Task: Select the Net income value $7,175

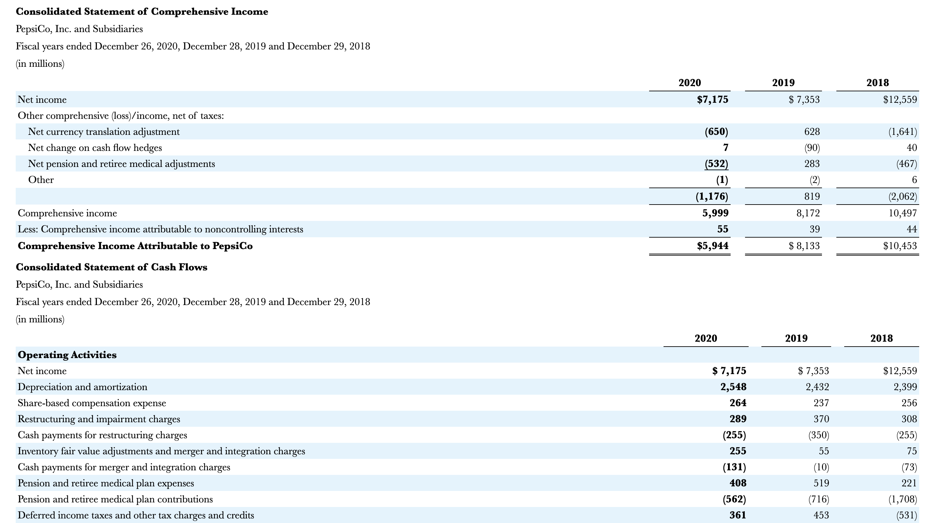Action: tap(712, 100)
